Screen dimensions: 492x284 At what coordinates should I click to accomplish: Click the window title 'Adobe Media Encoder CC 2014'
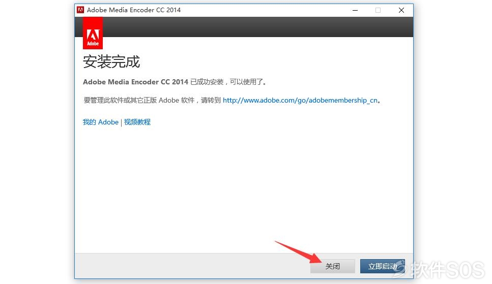[x=134, y=10]
